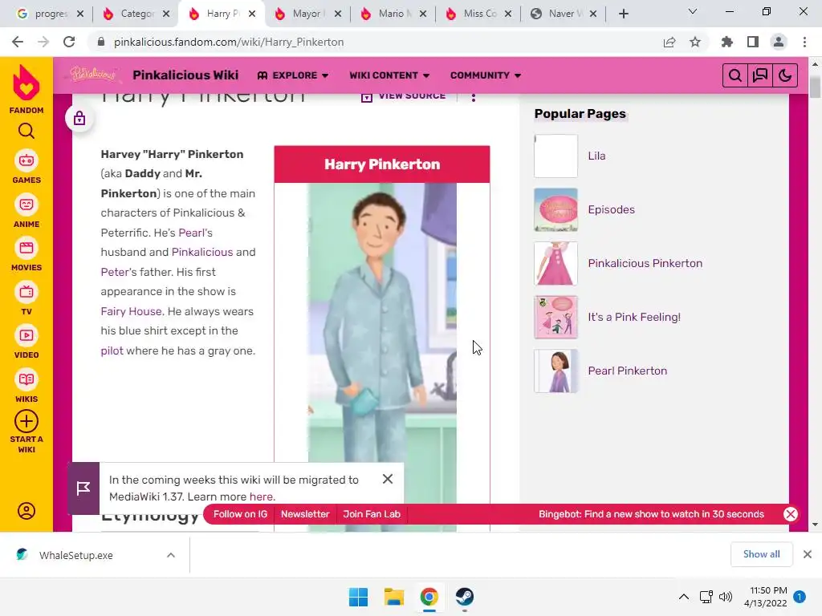Open the Games section icon
Viewport: 822px width, 616px height.
click(26, 160)
